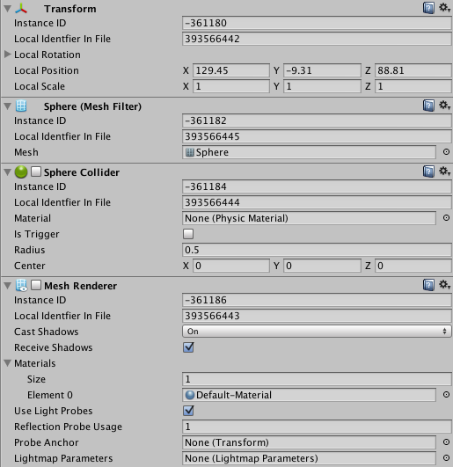Click the Radius property label
This screenshot has width=453, height=467.
(x=30, y=250)
